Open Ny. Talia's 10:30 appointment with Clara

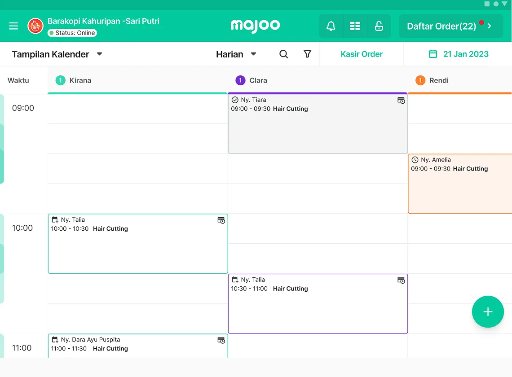318,304
